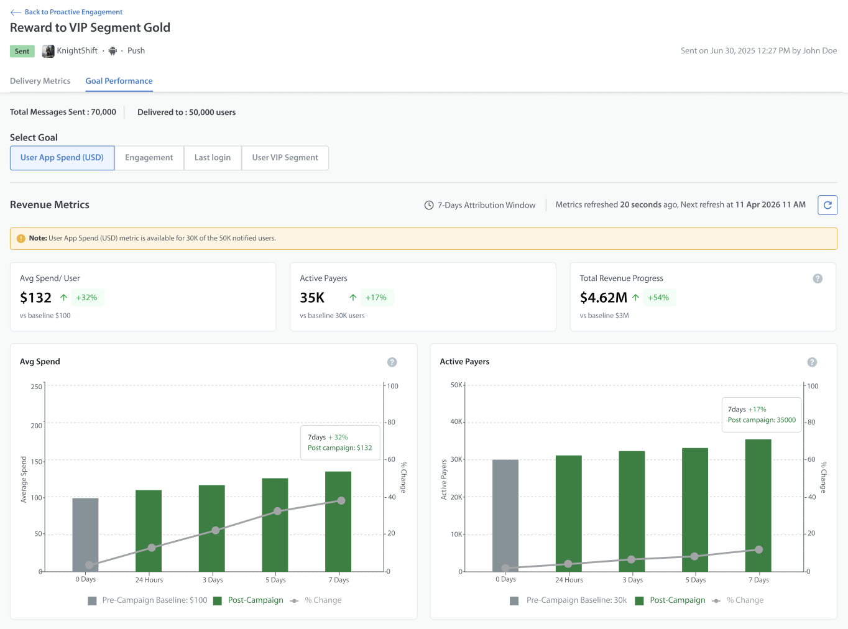
Task: Click the KnightShift app avatar icon
Action: click(48, 51)
